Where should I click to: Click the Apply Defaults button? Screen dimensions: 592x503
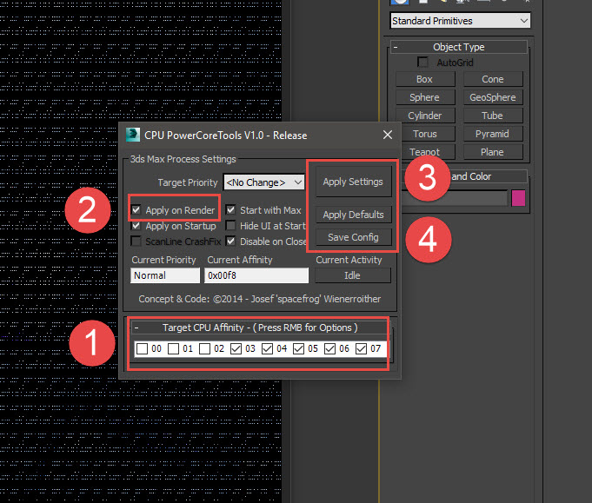[354, 215]
